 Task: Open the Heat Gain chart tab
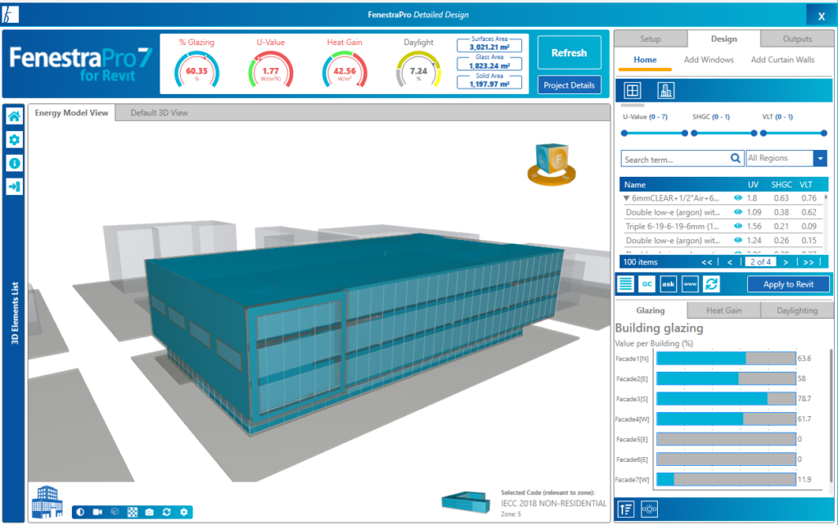click(x=723, y=310)
